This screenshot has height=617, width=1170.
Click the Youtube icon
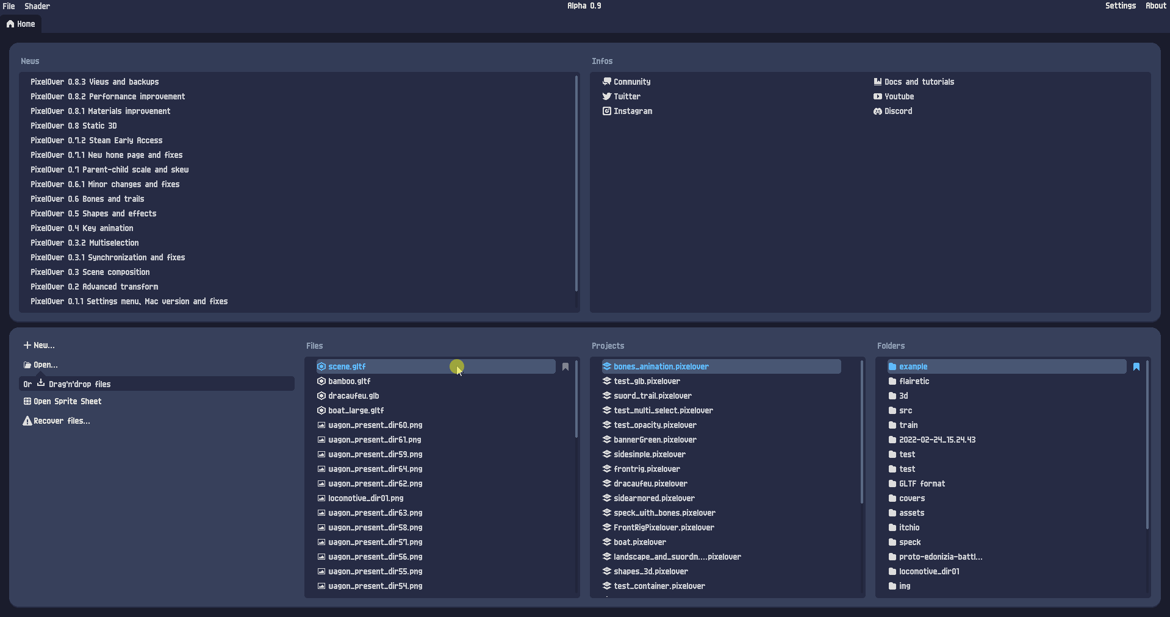point(877,96)
